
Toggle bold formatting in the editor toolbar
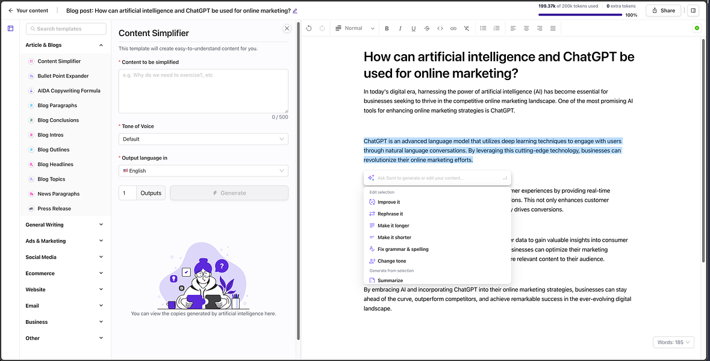[387, 28]
